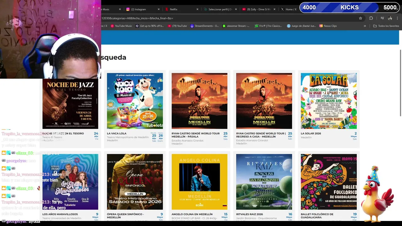Viewport: 402px width, 226px height.
Task: Click the 'Teatro Metropolitano de Medellín' venue text
Action: (x=128, y=137)
